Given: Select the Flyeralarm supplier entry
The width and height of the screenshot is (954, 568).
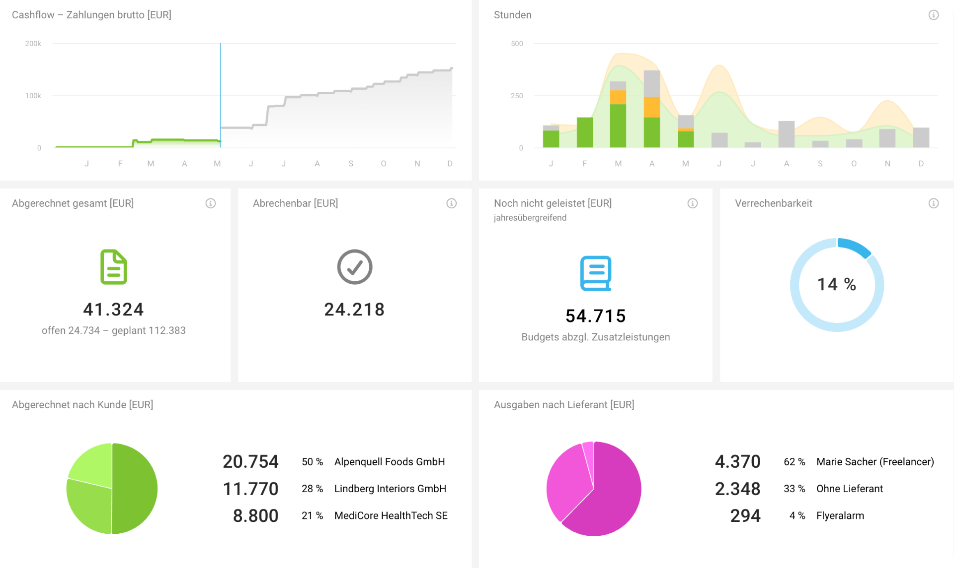Looking at the screenshot, I should 840,515.
